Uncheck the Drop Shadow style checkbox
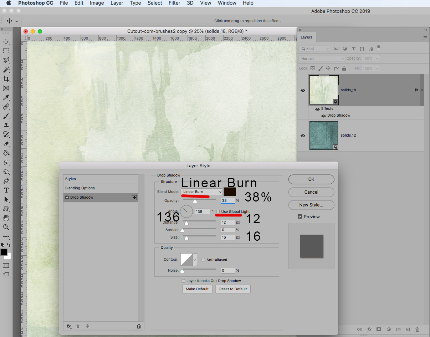430x337 pixels. pos(67,198)
